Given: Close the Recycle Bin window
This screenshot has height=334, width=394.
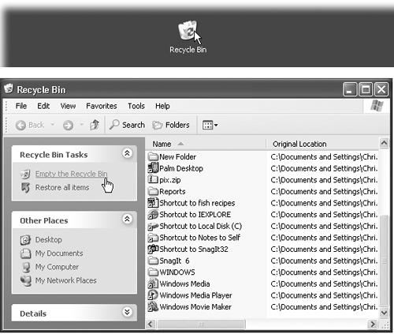Looking at the screenshot, I should pyautogui.click(x=381, y=89).
